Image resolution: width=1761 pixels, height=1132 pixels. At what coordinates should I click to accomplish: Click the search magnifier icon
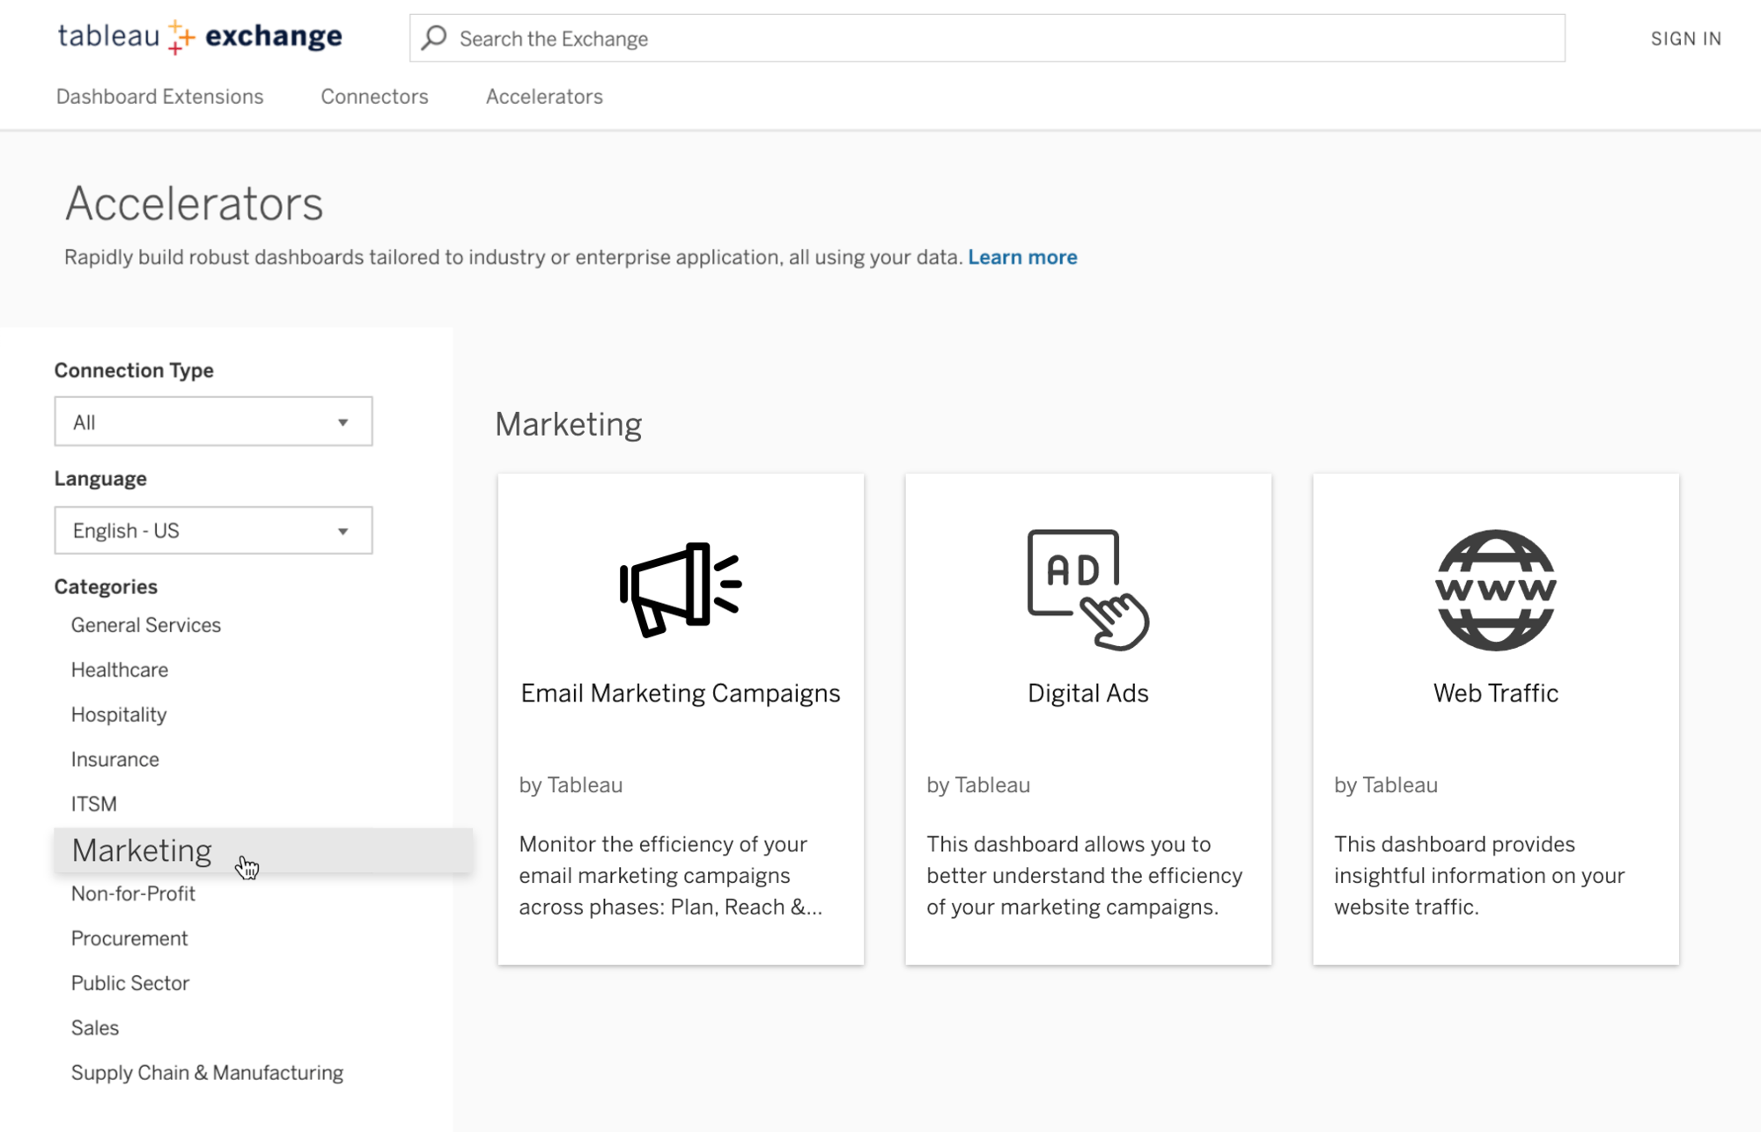pyautogui.click(x=434, y=37)
